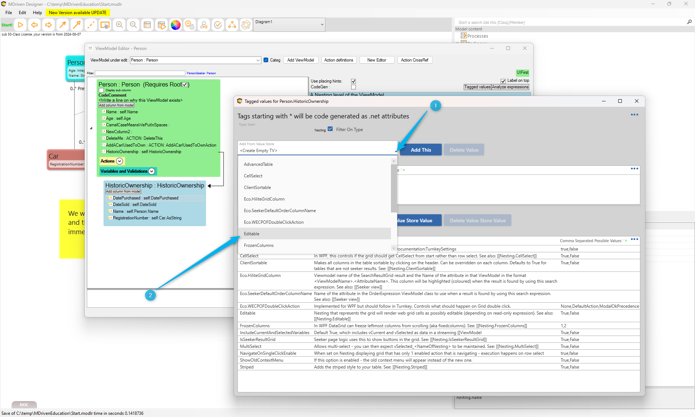Open the Help menu
The height and width of the screenshot is (417, 695).
(x=37, y=13)
